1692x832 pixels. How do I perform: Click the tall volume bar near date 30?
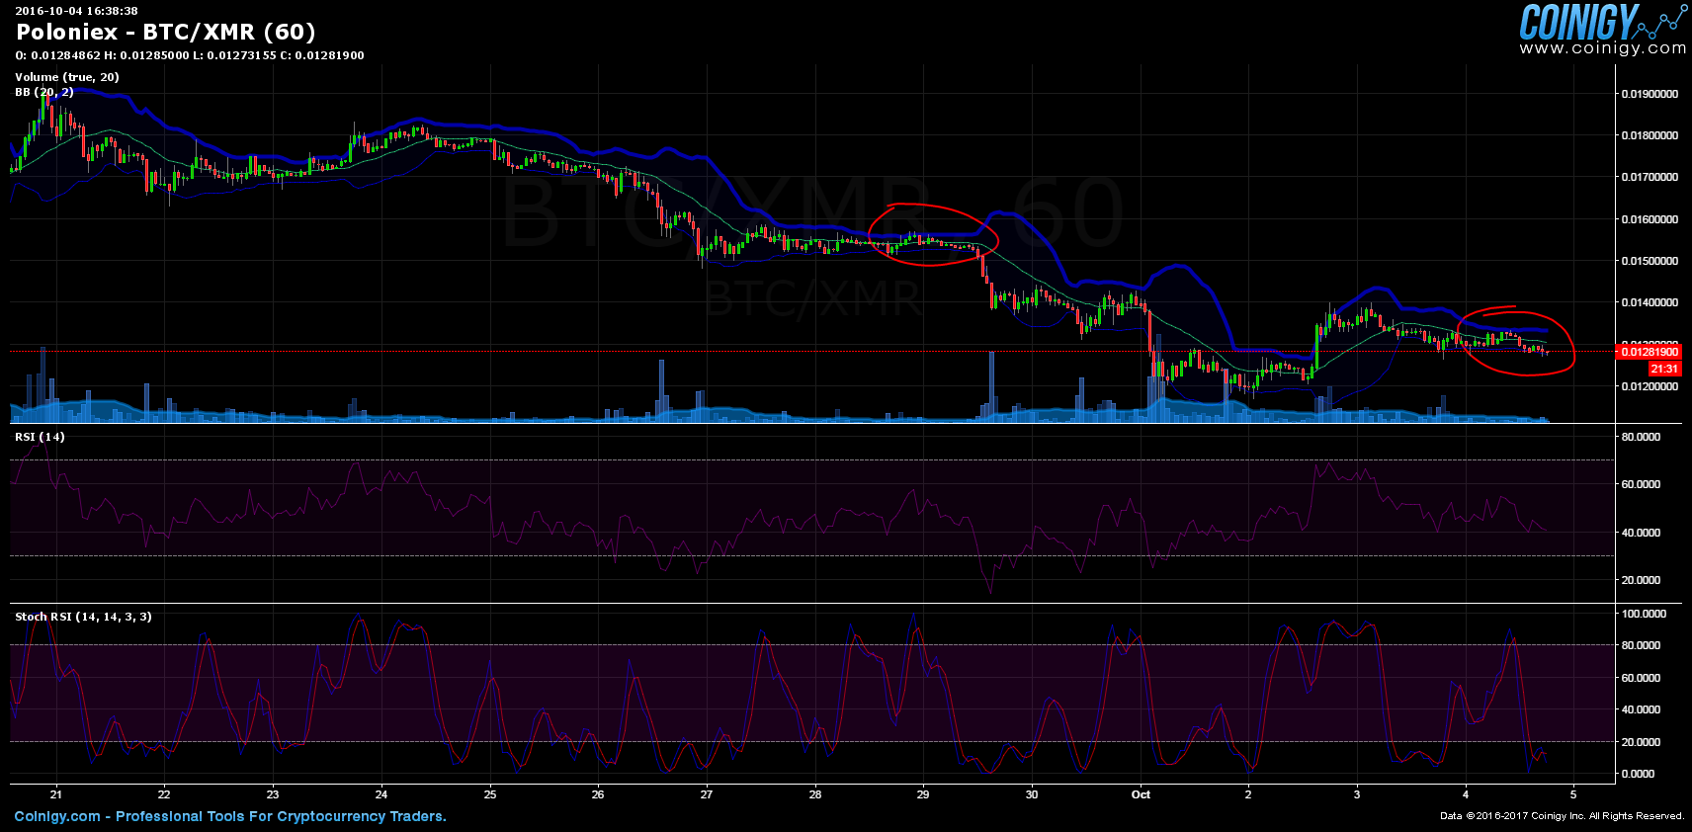(x=991, y=387)
